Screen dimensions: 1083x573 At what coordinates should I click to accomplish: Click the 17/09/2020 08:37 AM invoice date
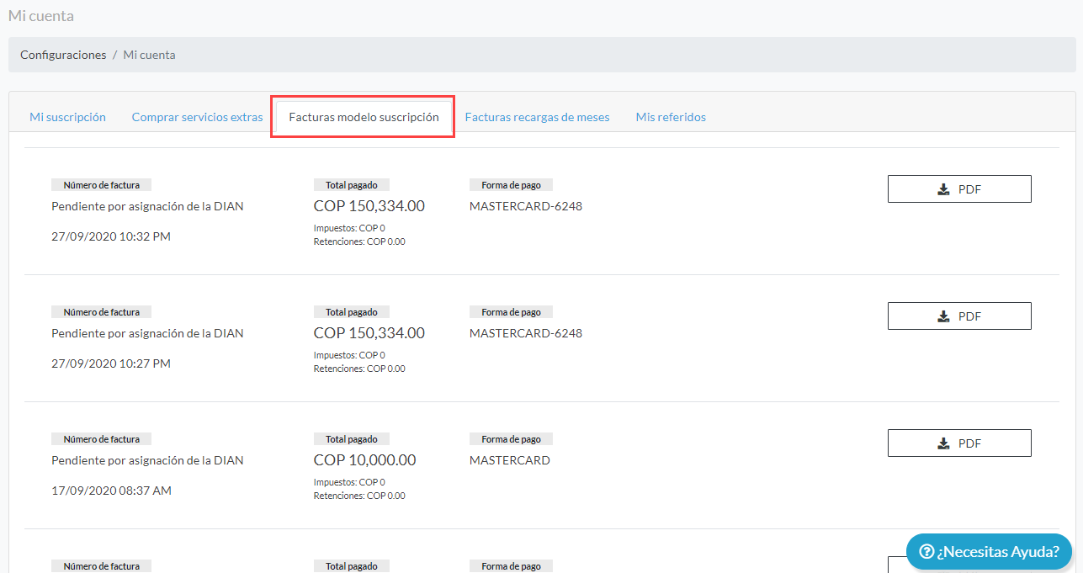tap(111, 491)
